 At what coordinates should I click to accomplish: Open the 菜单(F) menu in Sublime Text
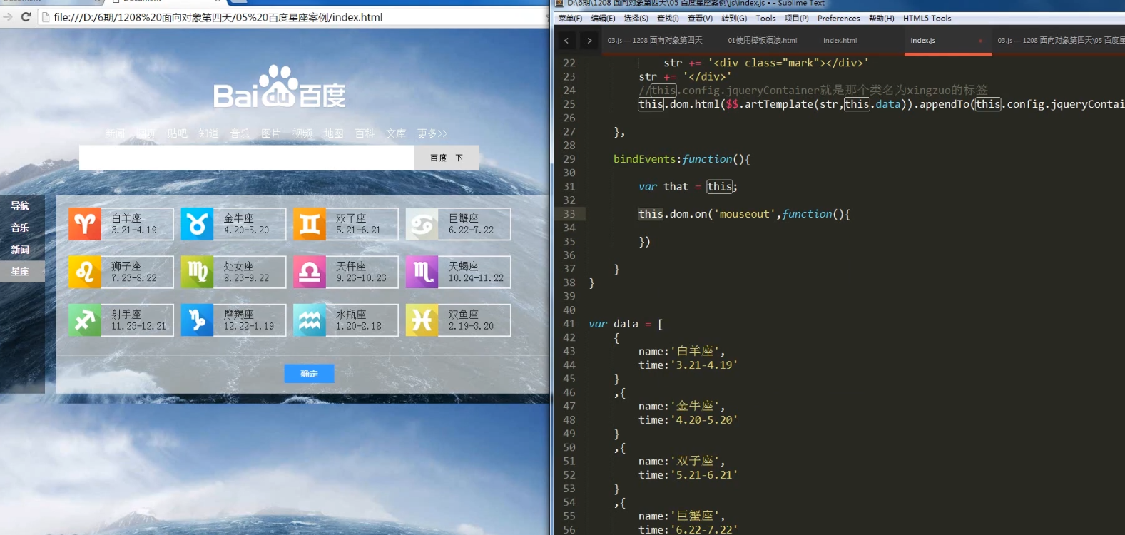point(570,19)
